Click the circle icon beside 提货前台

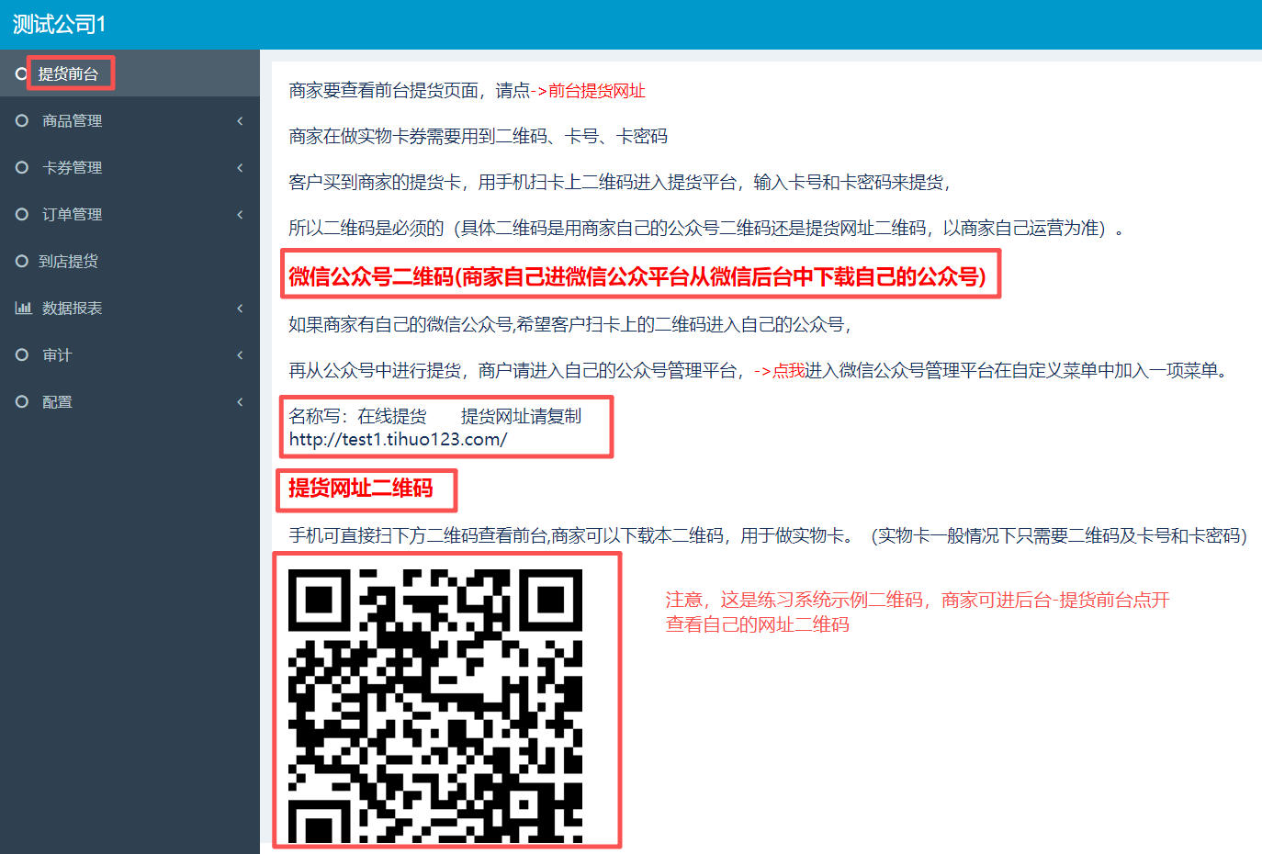(21, 73)
